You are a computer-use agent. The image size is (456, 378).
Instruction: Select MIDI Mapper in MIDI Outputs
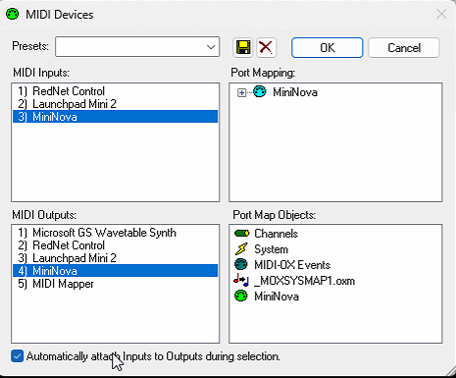point(116,284)
